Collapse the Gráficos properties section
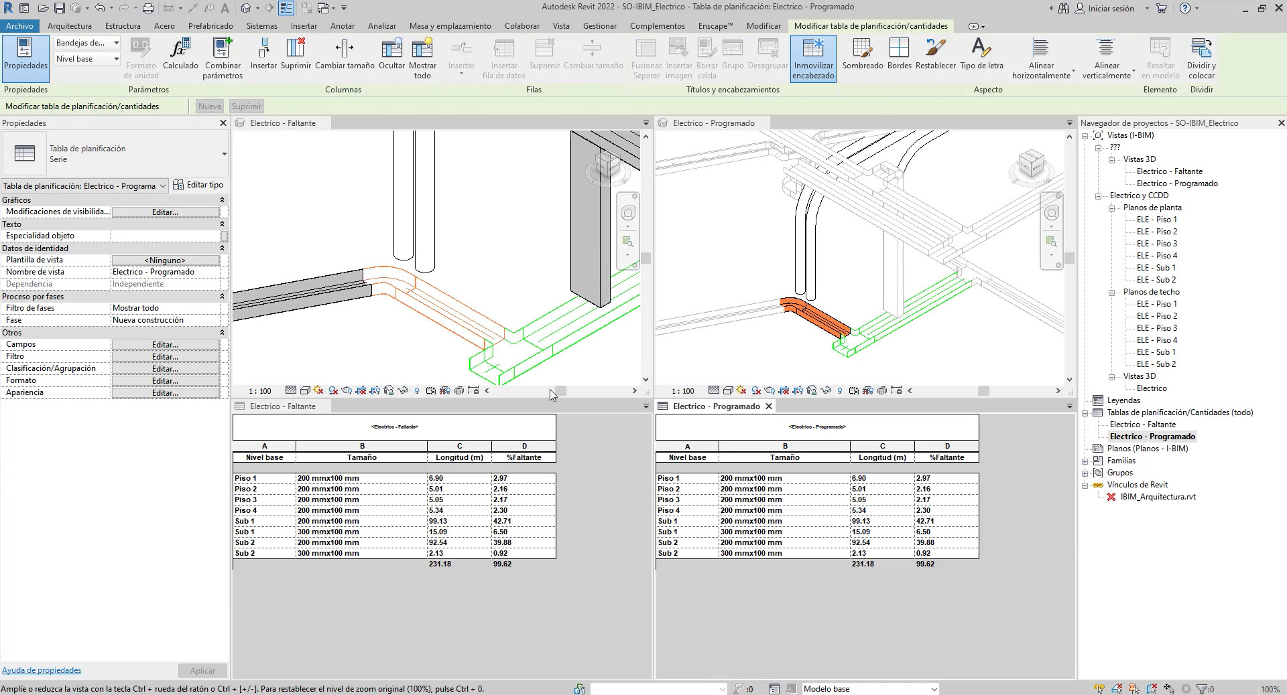Screen dimensions: 1287x695 pyautogui.click(x=222, y=200)
